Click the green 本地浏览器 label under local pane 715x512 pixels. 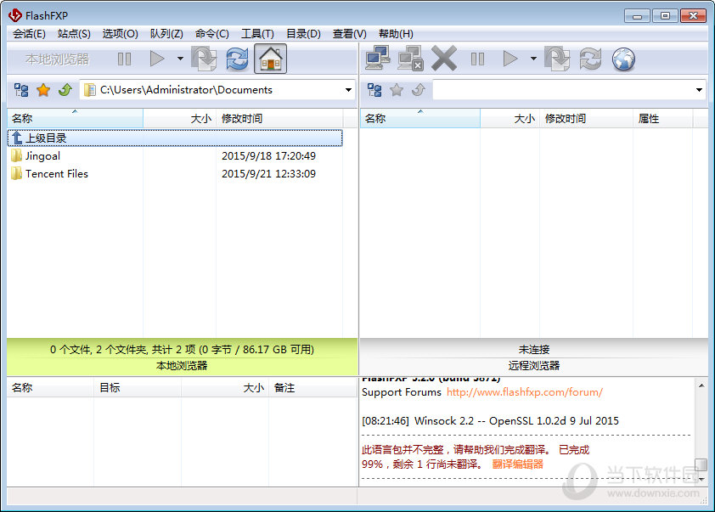182,366
